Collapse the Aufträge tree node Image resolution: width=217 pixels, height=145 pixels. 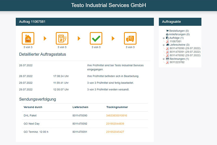coord(164,38)
